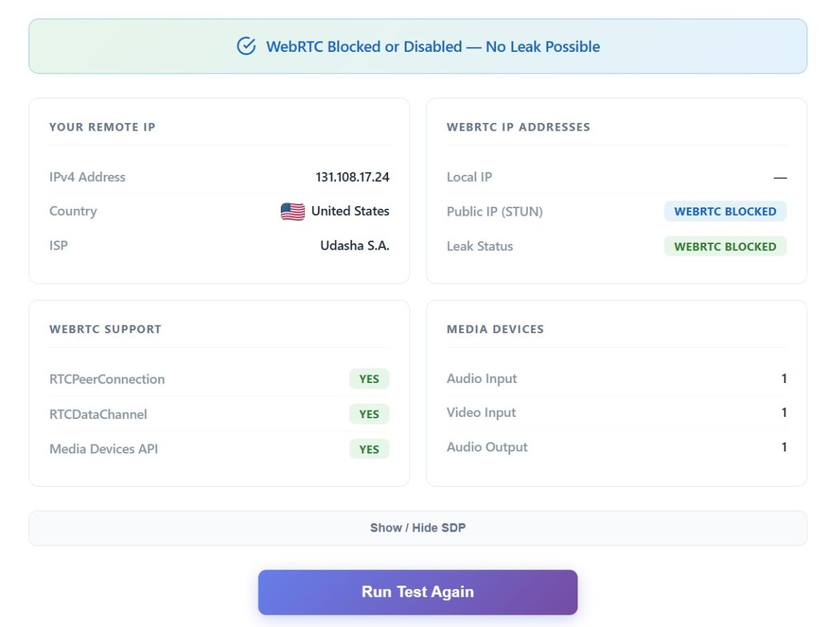Click the ISP name Udasha S.A.
Image resolution: width=830 pixels, height=627 pixels.
pyautogui.click(x=355, y=245)
